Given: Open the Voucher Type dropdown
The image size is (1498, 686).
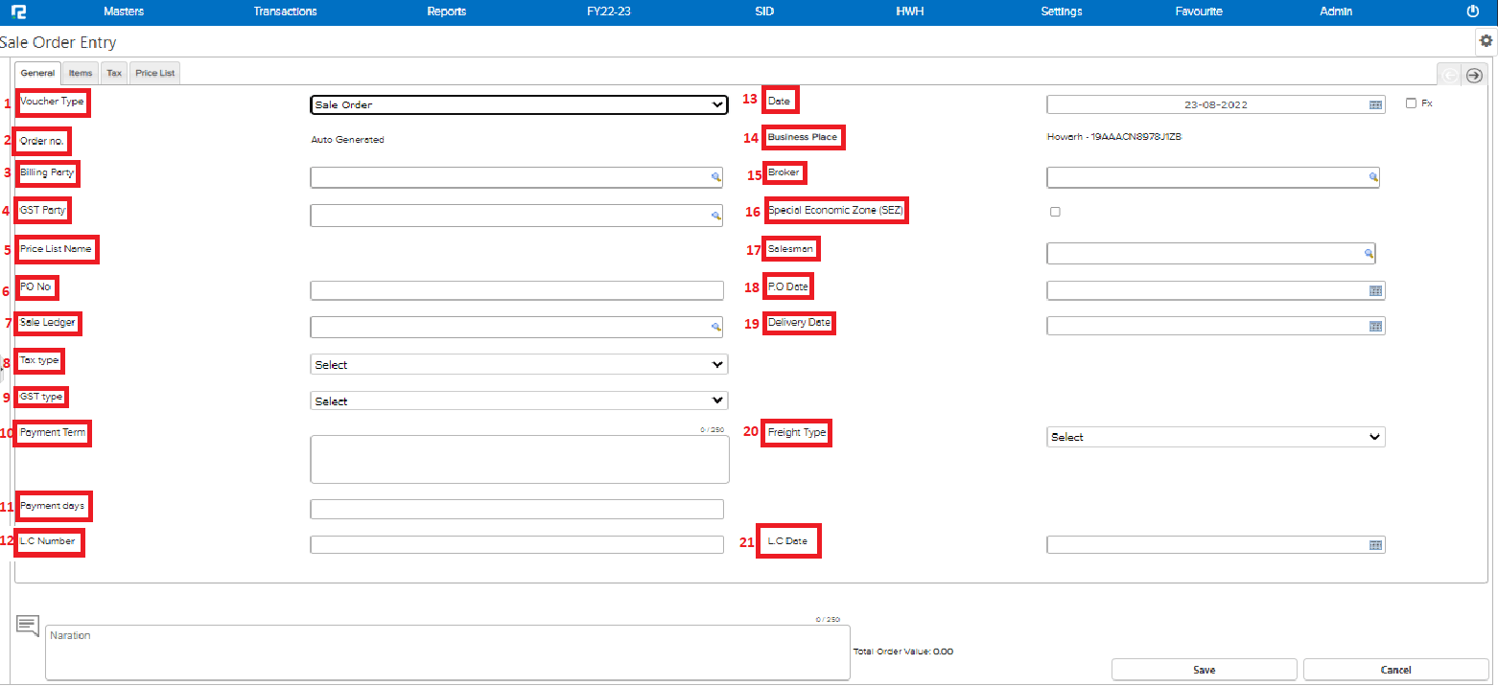Looking at the screenshot, I should pos(518,104).
